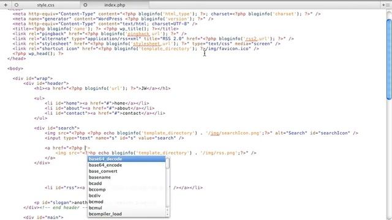
Task: Click the h1 line containing JW
Action: click(102, 88)
